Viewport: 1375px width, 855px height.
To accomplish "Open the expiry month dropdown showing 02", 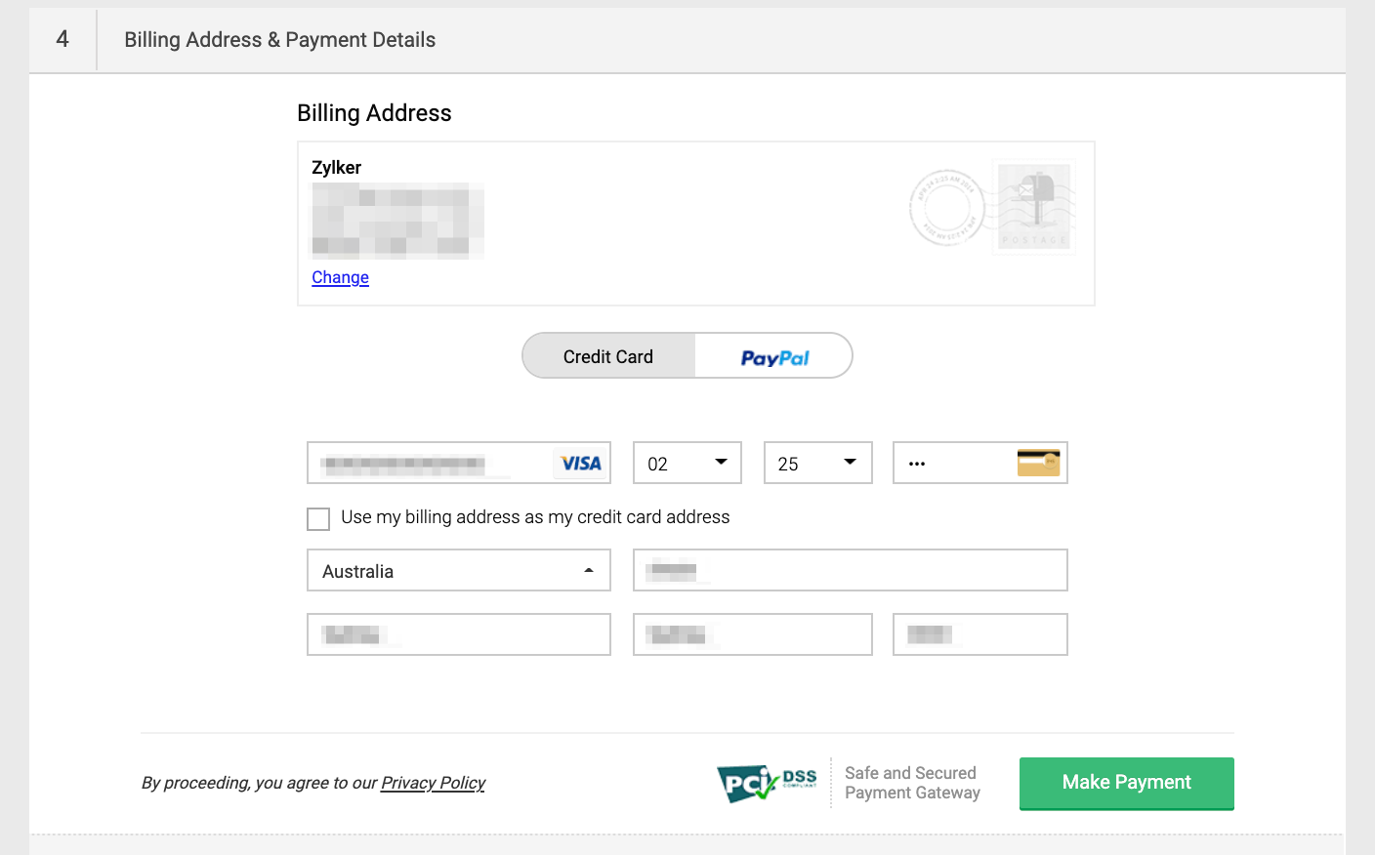I will [x=687, y=462].
